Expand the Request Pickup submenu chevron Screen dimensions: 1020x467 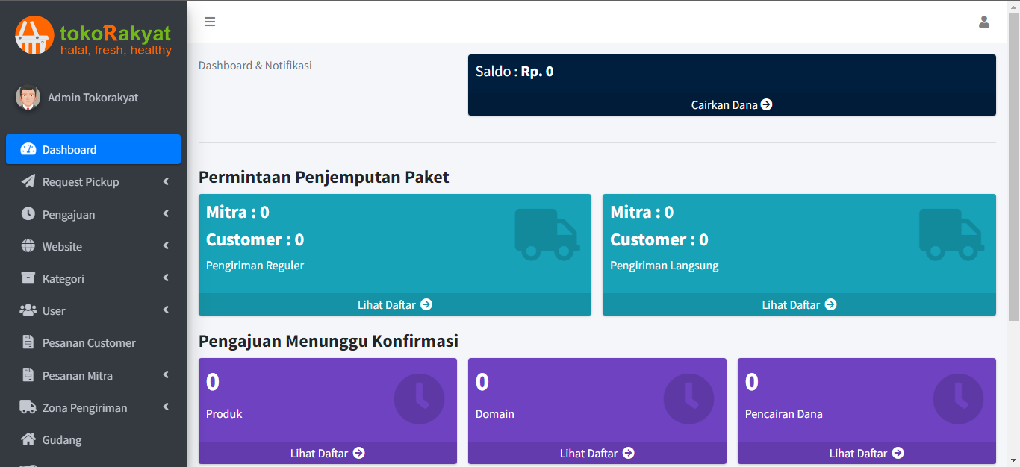(166, 181)
